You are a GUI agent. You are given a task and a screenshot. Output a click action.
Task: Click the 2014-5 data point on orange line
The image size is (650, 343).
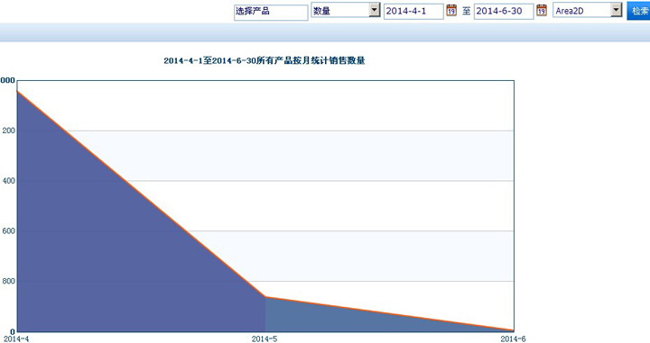[265, 297]
